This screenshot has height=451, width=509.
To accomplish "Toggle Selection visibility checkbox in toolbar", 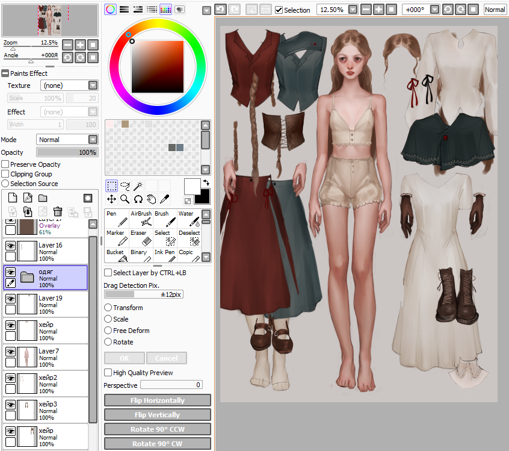I will (279, 10).
